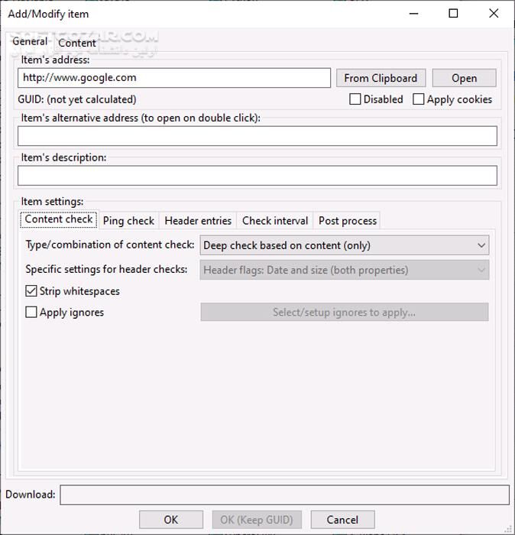Maximize the Add/Modify item window
This screenshot has height=535, width=515.
[x=453, y=13]
